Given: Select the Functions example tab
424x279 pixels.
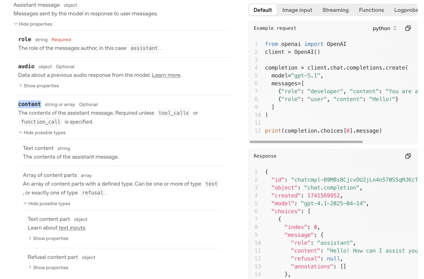Looking at the screenshot, I should (371, 10).
